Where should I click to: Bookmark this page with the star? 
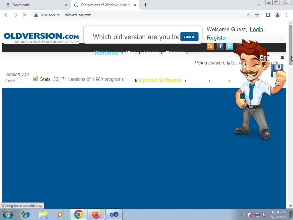[257, 15]
